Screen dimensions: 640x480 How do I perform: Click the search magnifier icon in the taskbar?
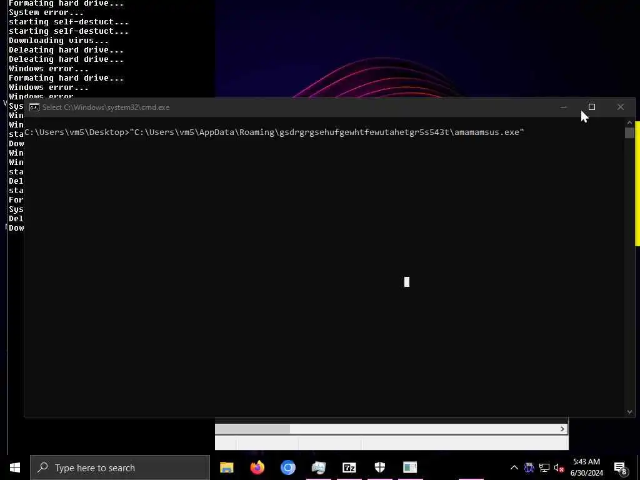point(42,467)
